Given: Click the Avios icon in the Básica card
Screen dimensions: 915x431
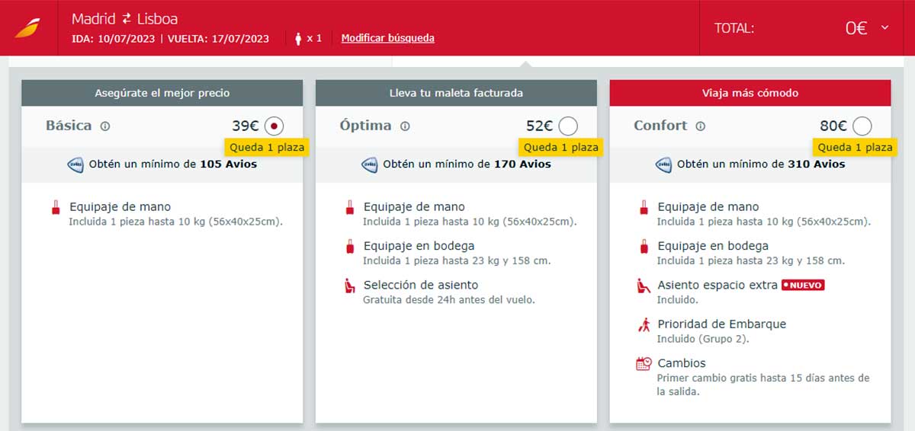Looking at the screenshot, I should [75, 164].
